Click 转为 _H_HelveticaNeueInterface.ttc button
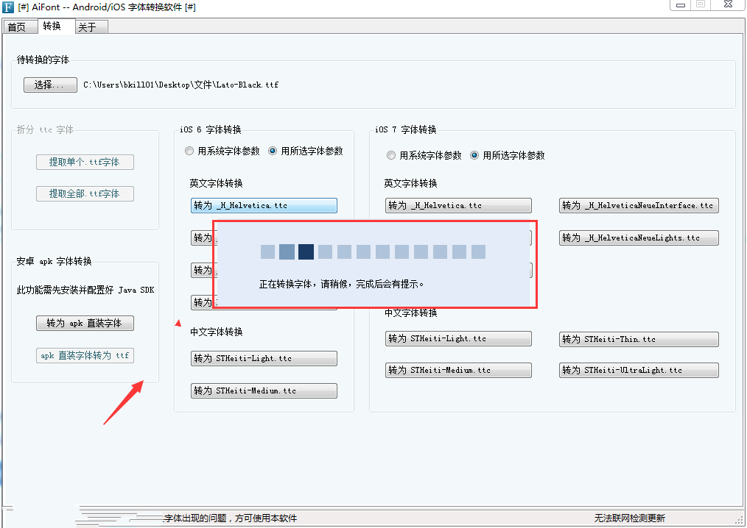Image resolution: width=747 pixels, height=528 pixels. [x=639, y=205]
